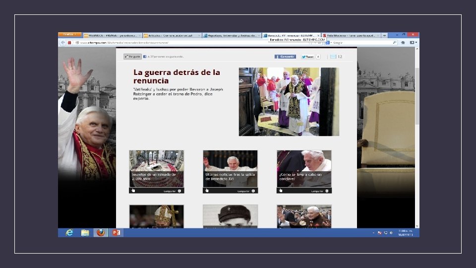Image resolution: width=476 pixels, height=268 pixels.
Task: Click the page scrollbar up arrow
Action: [x=417, y=49]
